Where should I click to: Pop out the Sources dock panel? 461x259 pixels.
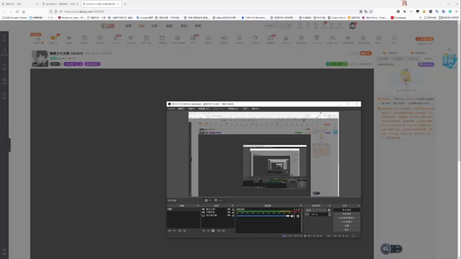click(x=232, y=205)
